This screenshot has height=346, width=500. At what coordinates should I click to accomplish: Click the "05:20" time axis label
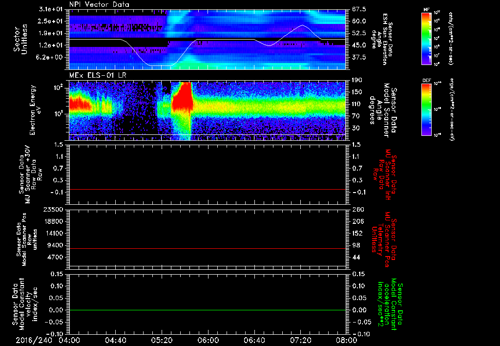162,340
